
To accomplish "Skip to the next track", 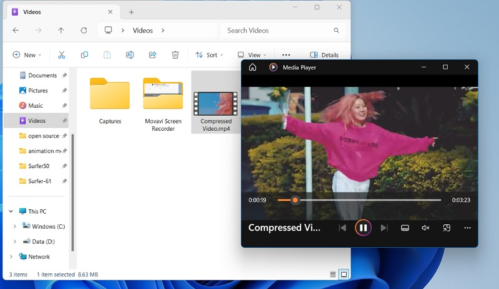I will point(384,228).
